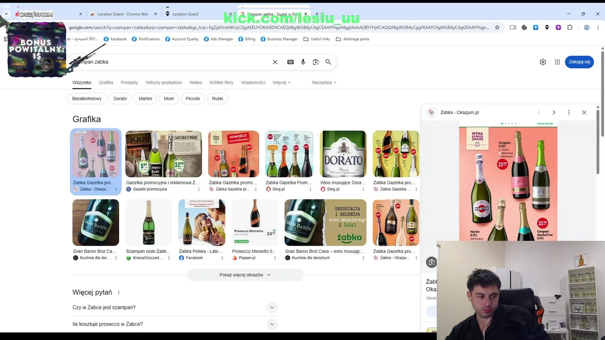
Task: Open options for KrainaOszczęd image result
Action: coord(169,258)
